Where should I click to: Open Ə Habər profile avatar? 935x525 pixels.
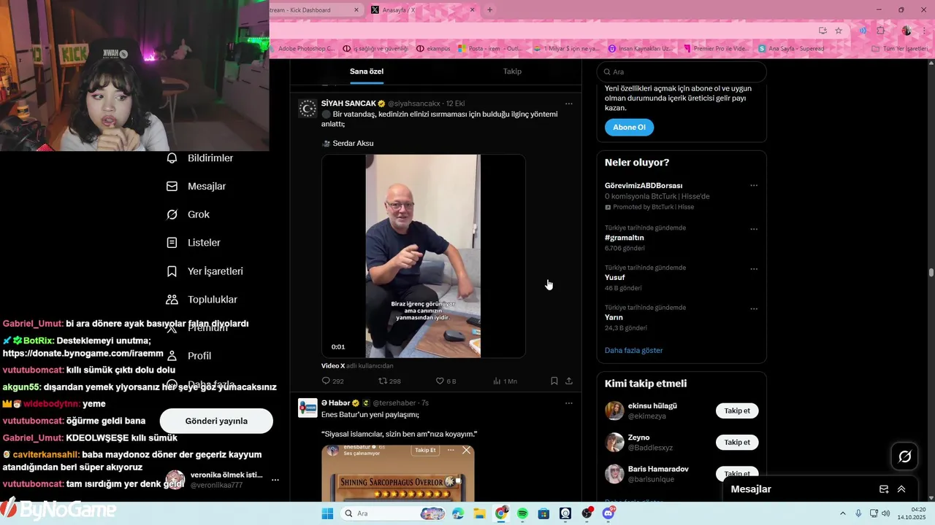308,408
